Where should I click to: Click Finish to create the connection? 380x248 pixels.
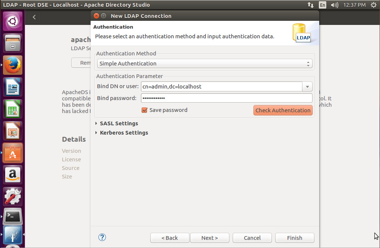294,237
